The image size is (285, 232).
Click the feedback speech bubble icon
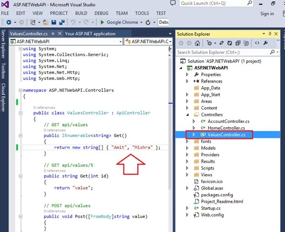point(173,3)
